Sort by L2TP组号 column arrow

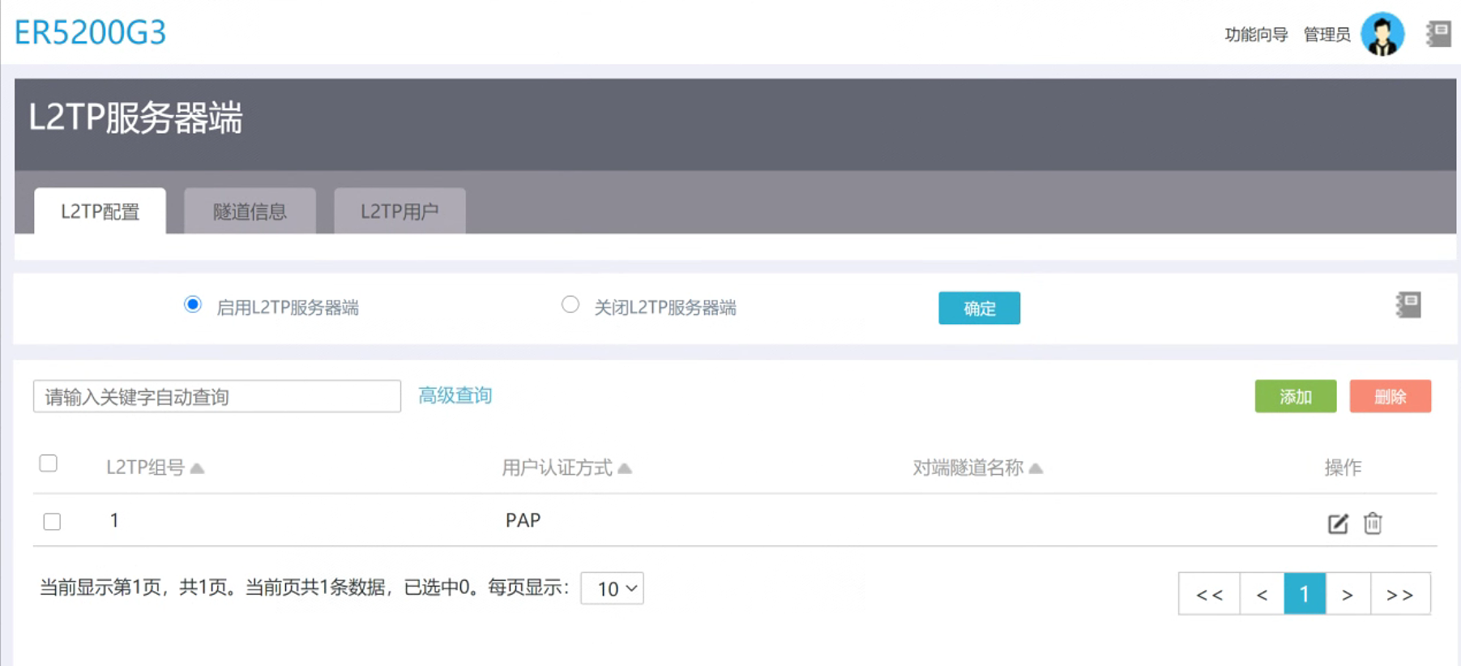coord(197,468)
